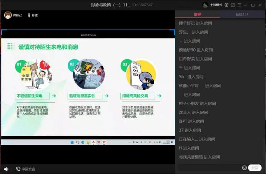Click the chat message input field
This screenshot has height=174, width=266.
(x=209, y=168)
